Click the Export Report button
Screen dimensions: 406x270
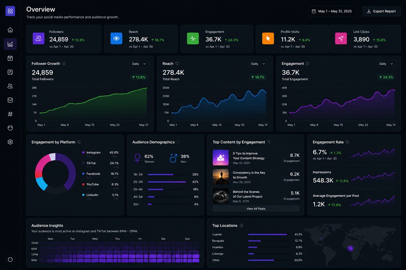pos(381,11)
